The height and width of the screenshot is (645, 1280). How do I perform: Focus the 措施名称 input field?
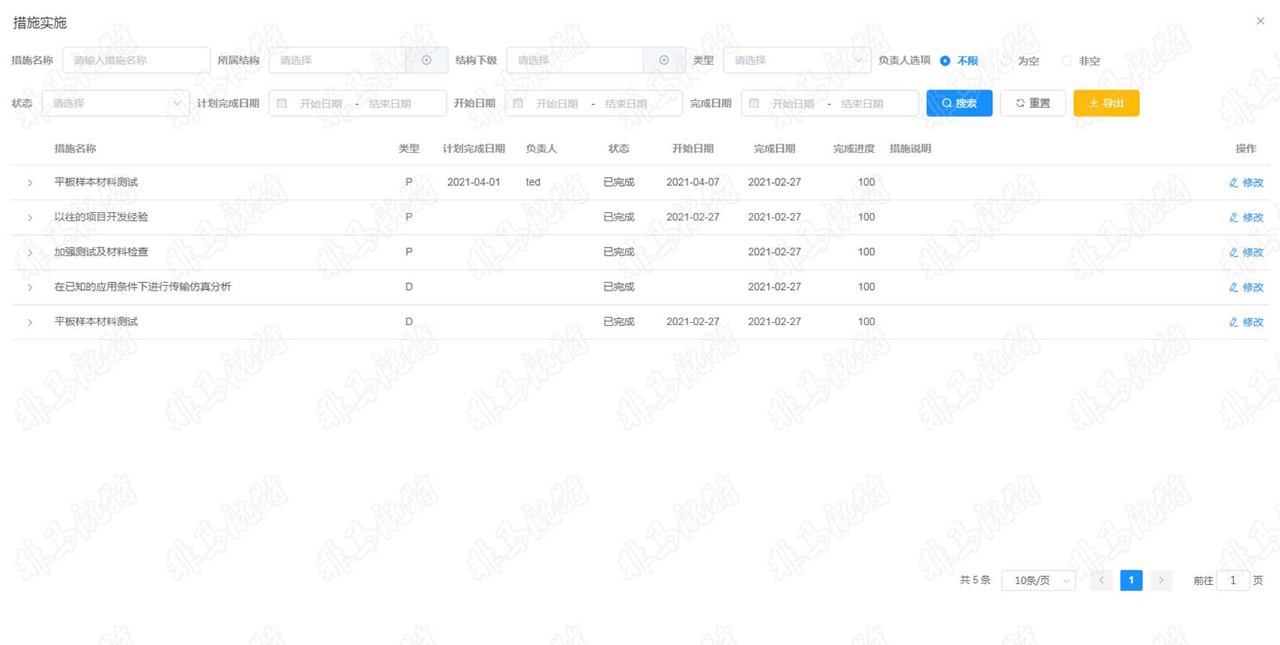[x=136, y=60]
